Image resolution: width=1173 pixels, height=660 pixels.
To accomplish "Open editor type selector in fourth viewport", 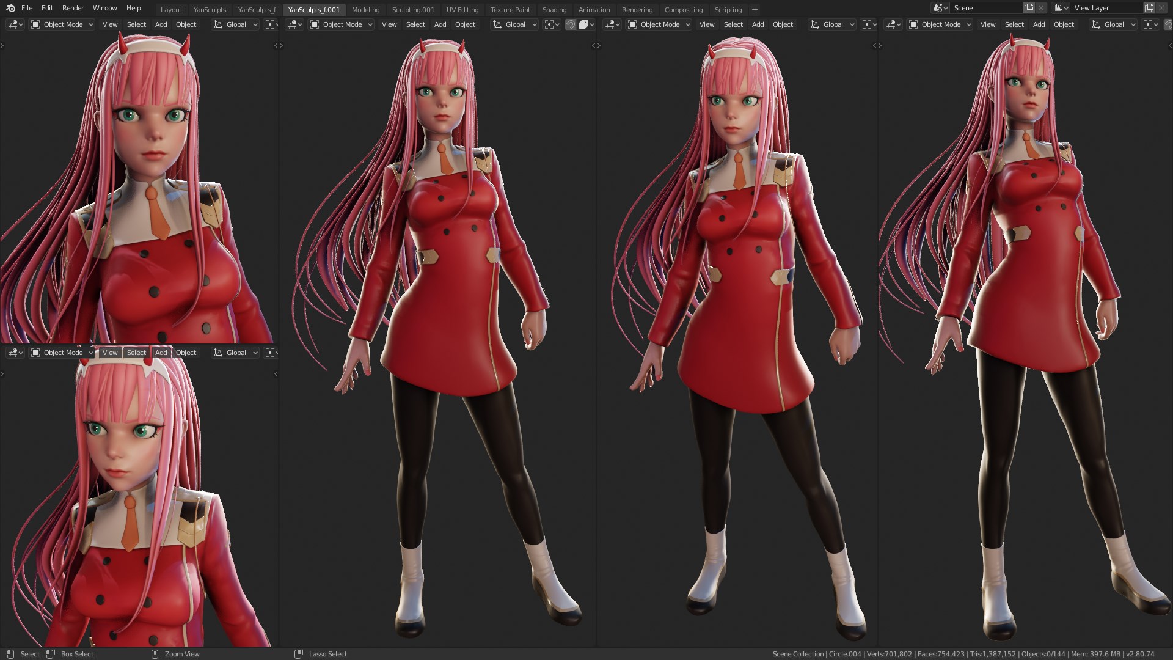I will [x=893, y=24].
